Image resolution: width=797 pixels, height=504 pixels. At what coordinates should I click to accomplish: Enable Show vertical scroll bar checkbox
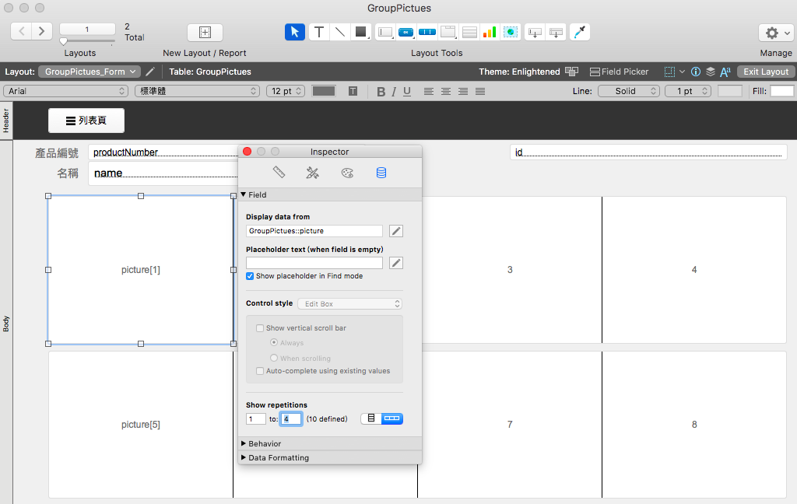[x=260, y=328]
